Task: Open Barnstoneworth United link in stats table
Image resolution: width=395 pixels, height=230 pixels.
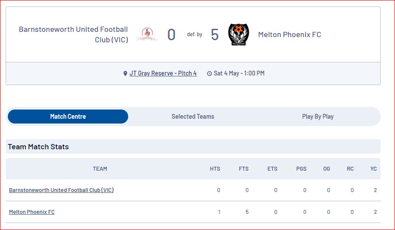Action: [x=61, y=190]
